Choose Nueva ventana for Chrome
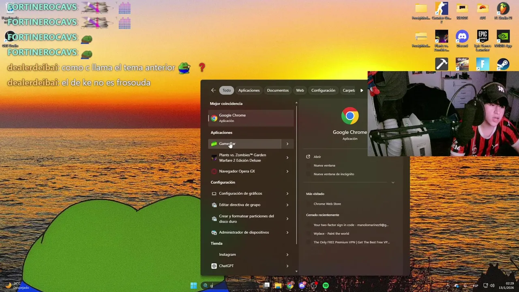The image size is (519, 292). (324, 165)
